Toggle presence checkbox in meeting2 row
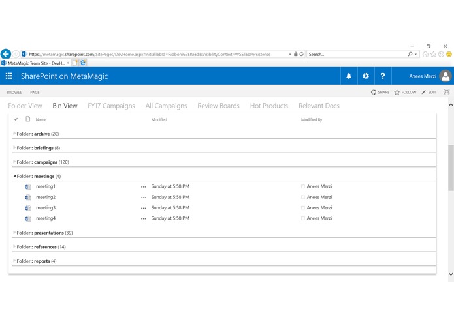The width and height of the screenshot is (454, 322). pos(303,198)
